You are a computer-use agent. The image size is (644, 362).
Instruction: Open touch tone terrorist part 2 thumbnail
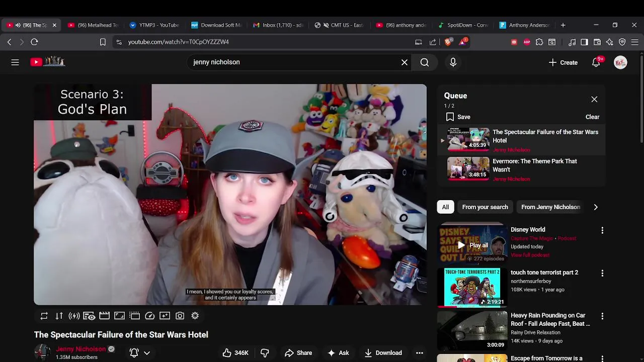pyautogui.click(x=472, y=287)
